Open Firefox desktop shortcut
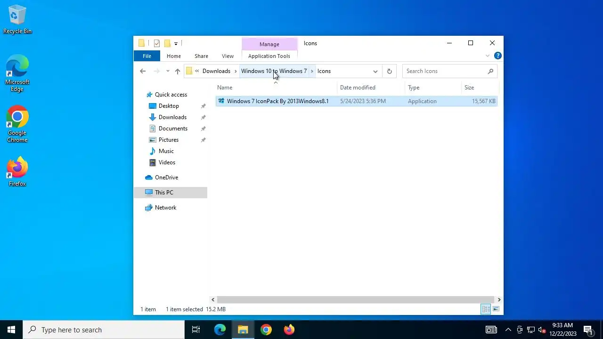 [17, 172]
